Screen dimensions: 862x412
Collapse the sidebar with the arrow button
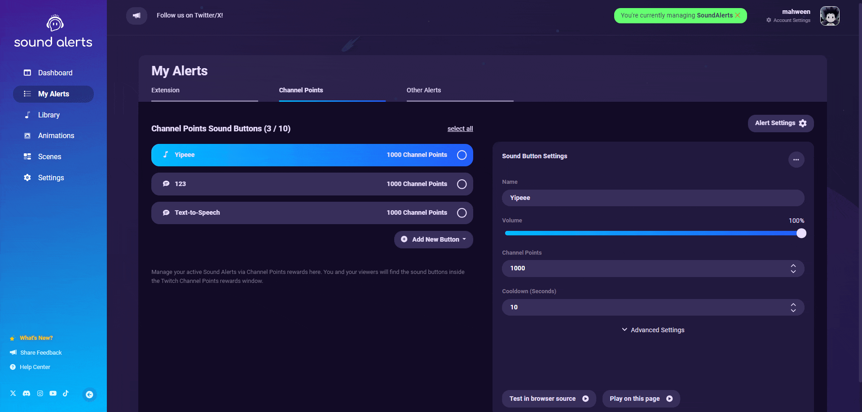[x=90, y=395]
